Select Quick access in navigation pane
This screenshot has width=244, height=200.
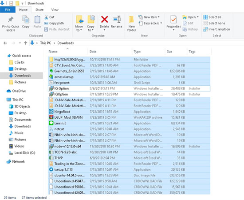tap(19, 56)
